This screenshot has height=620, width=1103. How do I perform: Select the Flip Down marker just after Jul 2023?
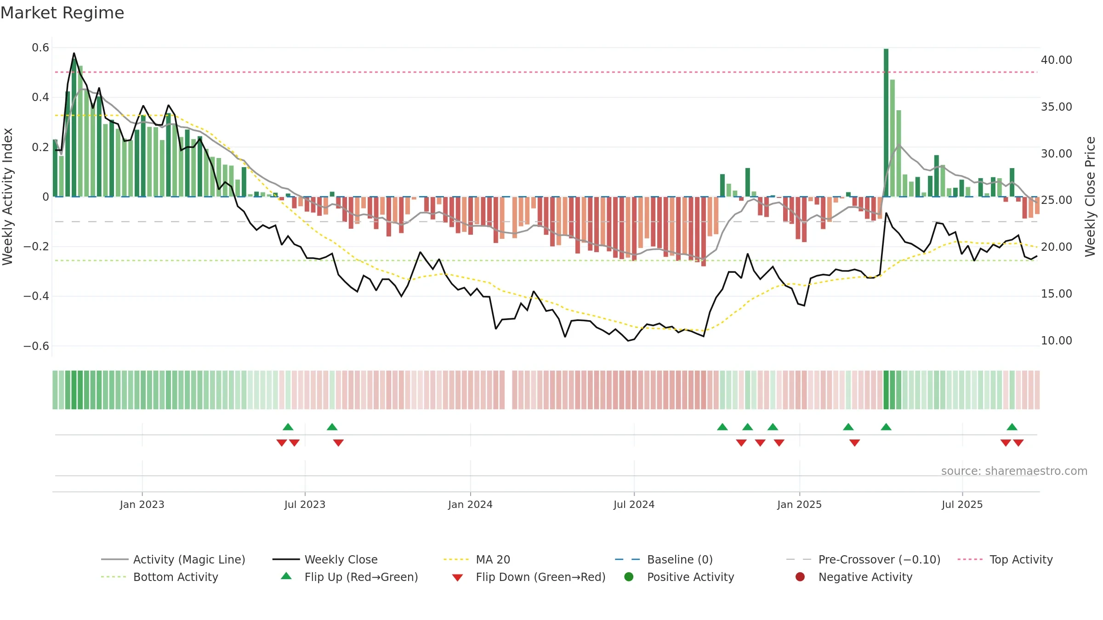(x=338, y=443)
